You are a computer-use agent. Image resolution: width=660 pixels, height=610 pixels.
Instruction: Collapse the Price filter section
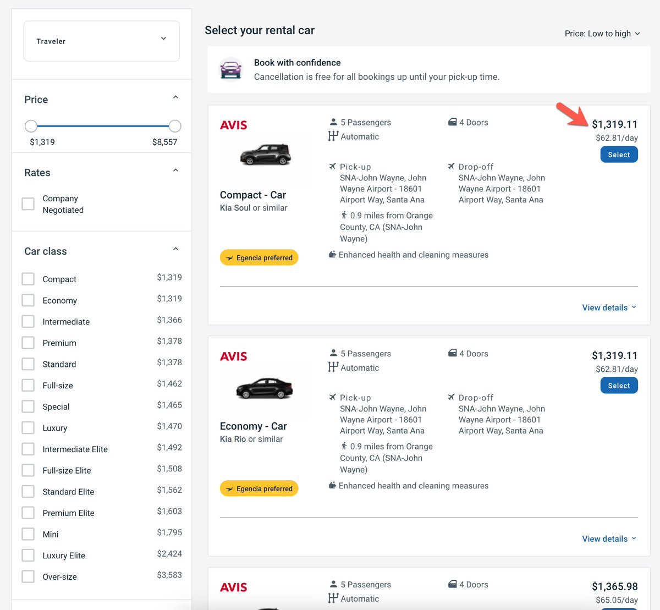tap(175, 97)
